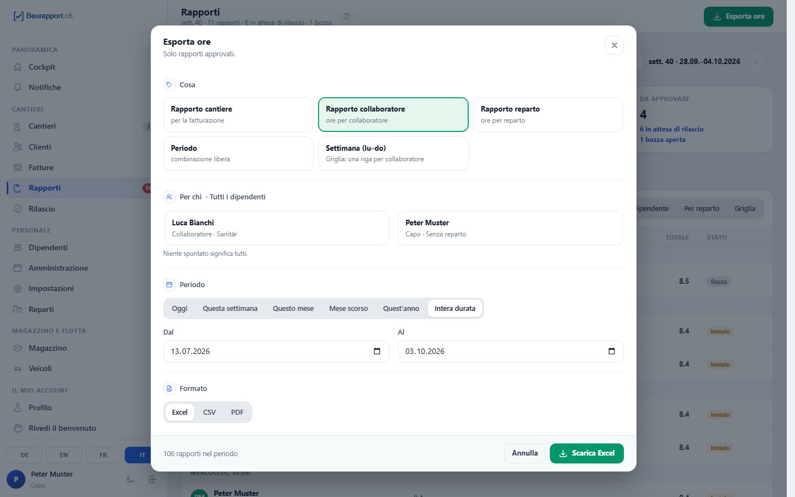
Task: Click the Cantieri building icon
Action: [18, 126]
